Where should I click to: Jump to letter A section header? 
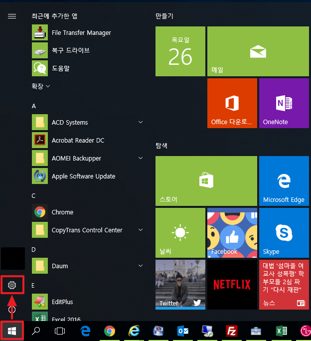point(34,106)
